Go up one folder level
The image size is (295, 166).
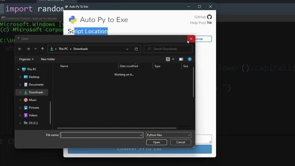click(x=42, y=49)
